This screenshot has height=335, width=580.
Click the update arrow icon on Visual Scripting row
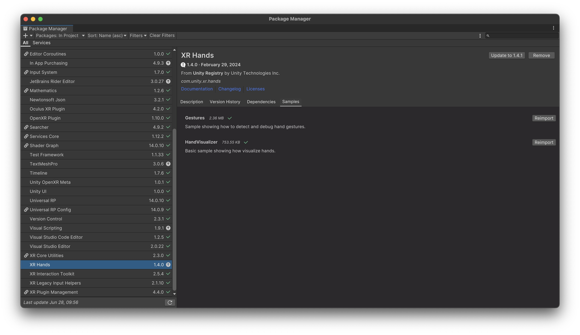pos(168,228)
